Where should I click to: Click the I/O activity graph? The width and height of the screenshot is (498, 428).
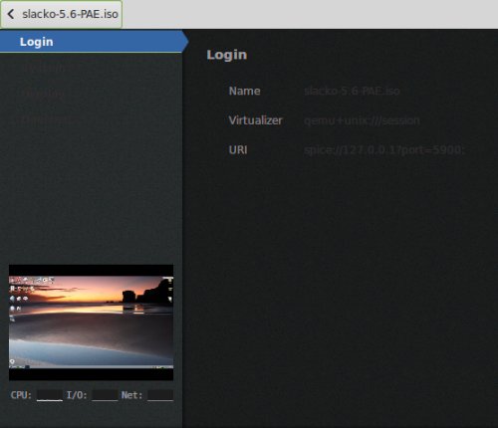click(105, 395)
